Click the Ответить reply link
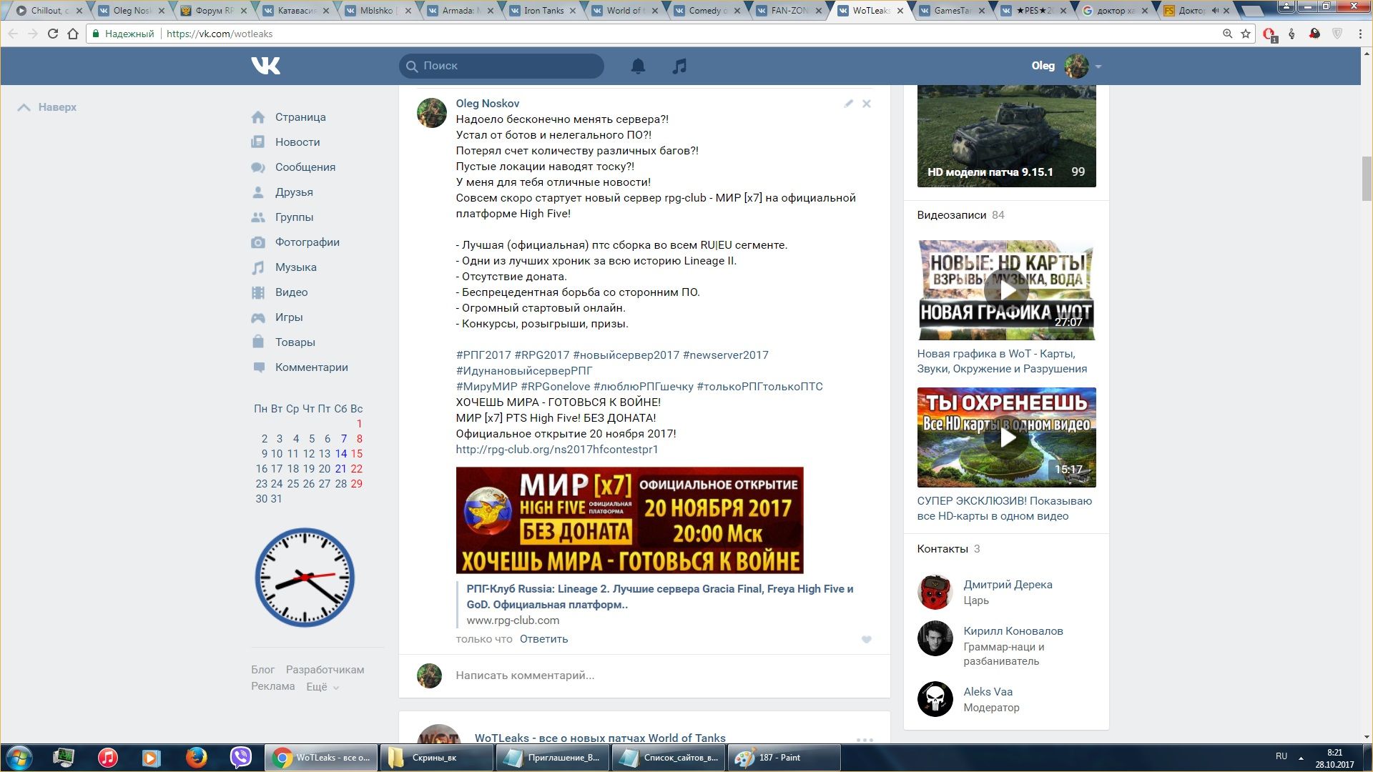The image size is (1373, 772). pyautogui.click(x=543, y=639)
